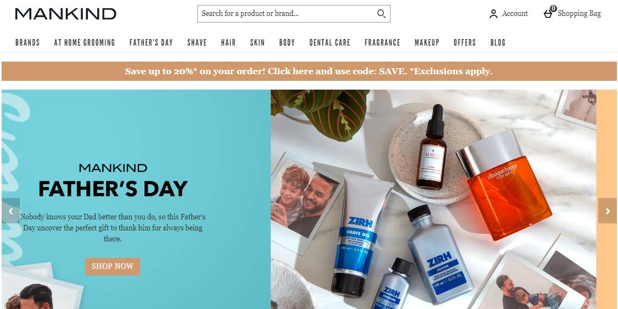Go to previous carousel slide arrow
This screenshot has width=618, height=309.
pos(10,211)
